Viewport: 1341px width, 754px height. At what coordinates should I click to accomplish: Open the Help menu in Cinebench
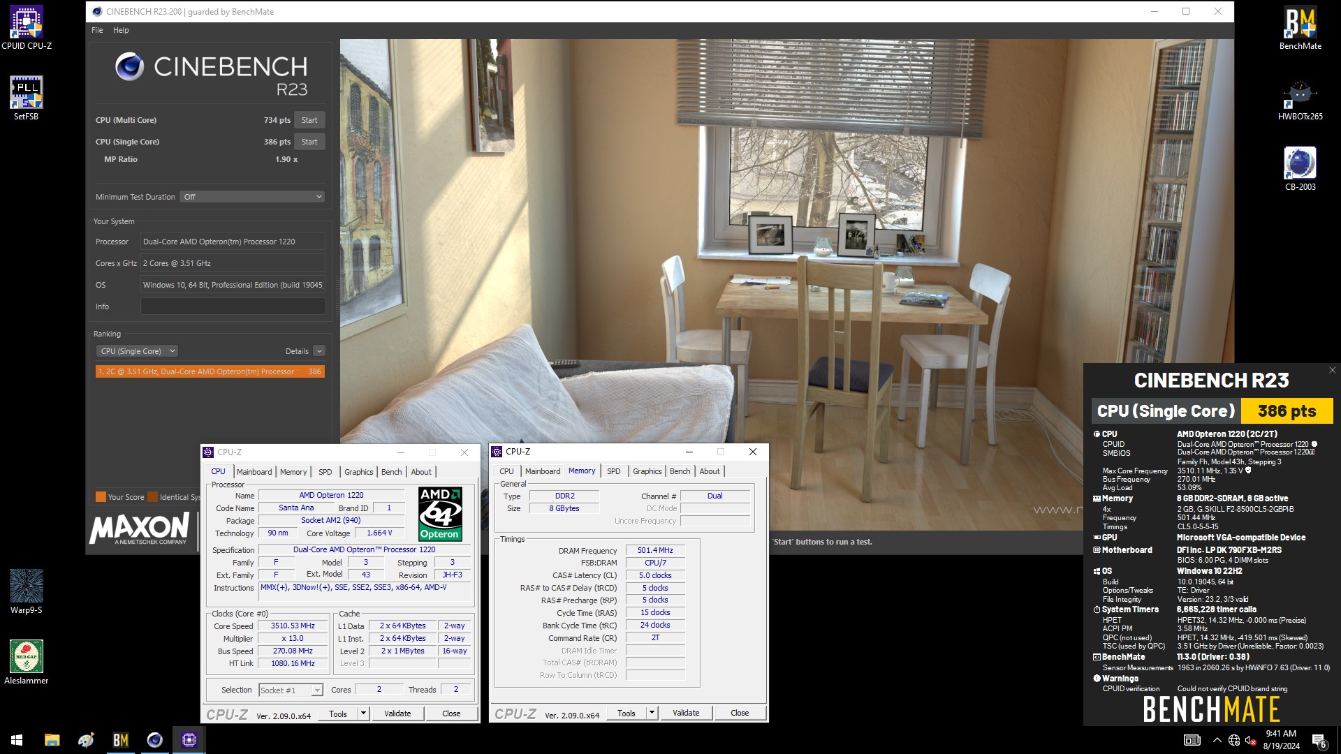(x=121, y=30)
